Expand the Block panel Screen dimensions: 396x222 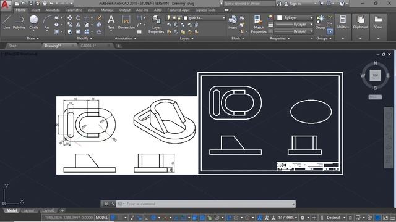tap(238, 38)
